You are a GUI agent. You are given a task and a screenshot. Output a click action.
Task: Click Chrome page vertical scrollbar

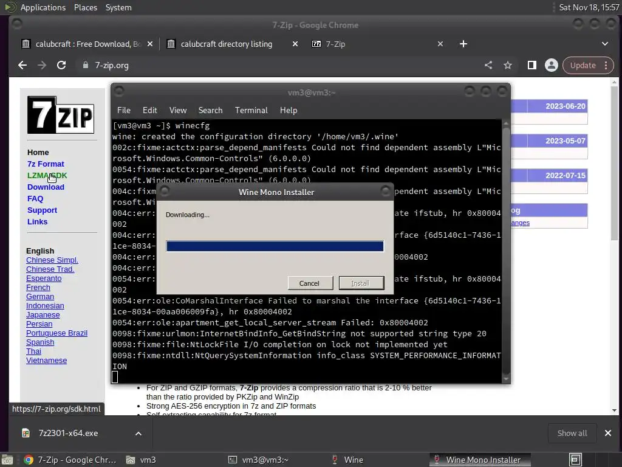coord(614,246)
